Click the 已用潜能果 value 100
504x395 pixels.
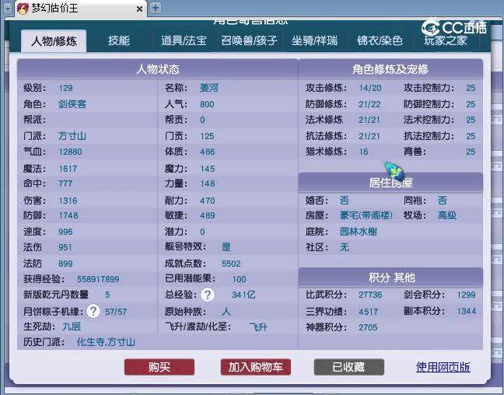coord(239,279)
